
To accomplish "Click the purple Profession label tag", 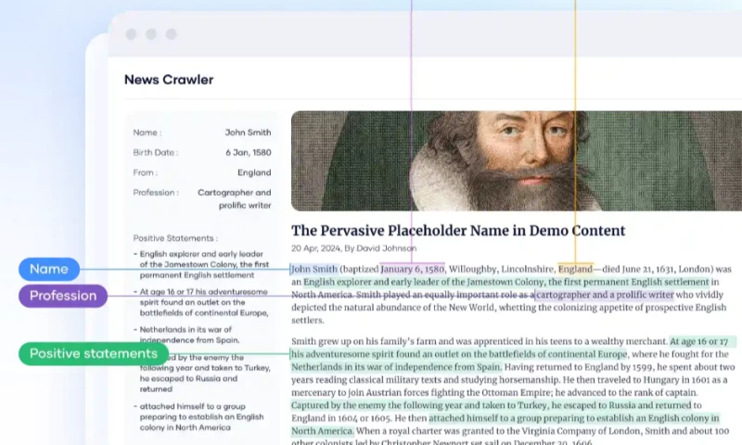I will [62, 296].
